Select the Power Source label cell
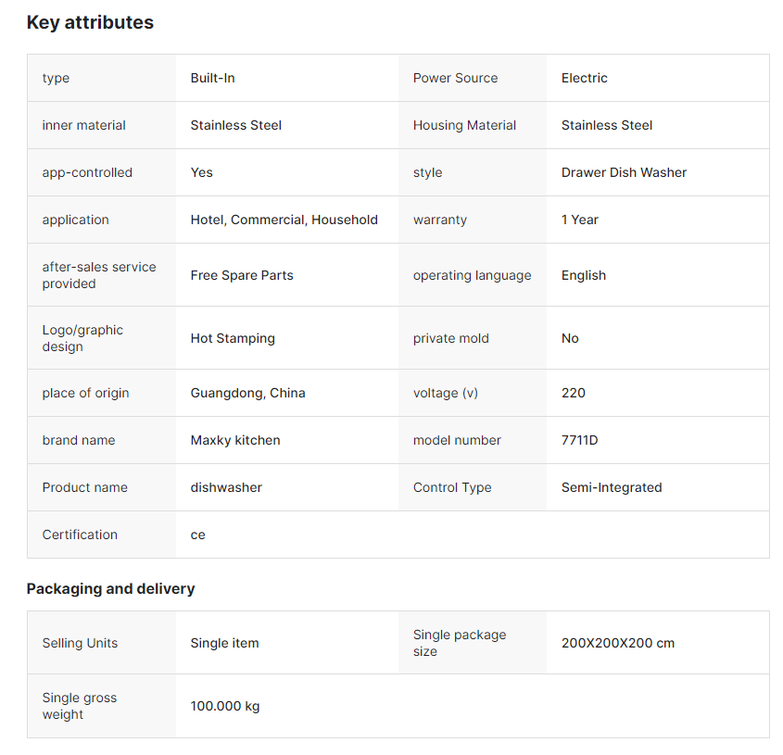The height and width of the screenshot is (755, 783). 455,78
